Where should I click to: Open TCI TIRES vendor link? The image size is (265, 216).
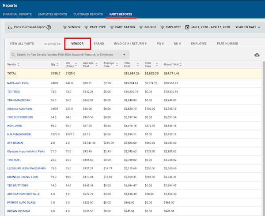coord(14,92)
